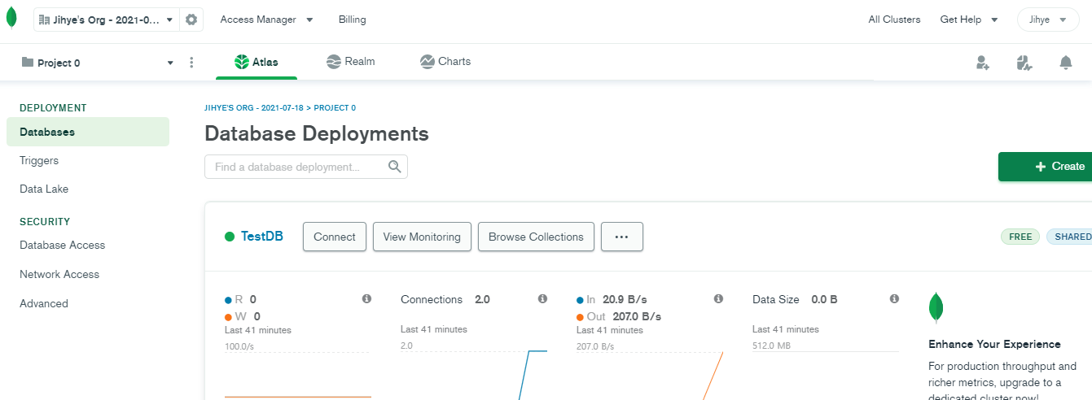This screenshot has width=1092, height=400.
Task: Click the Connections chart
Action: coord(474,375)
